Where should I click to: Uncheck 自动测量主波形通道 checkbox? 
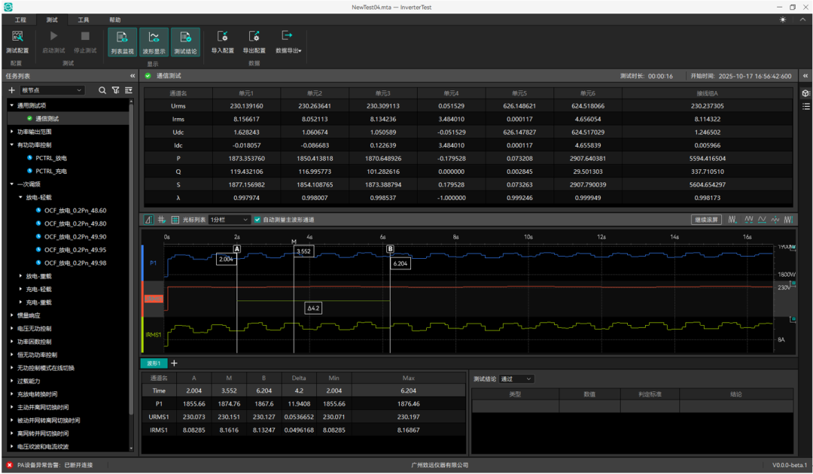257,220
